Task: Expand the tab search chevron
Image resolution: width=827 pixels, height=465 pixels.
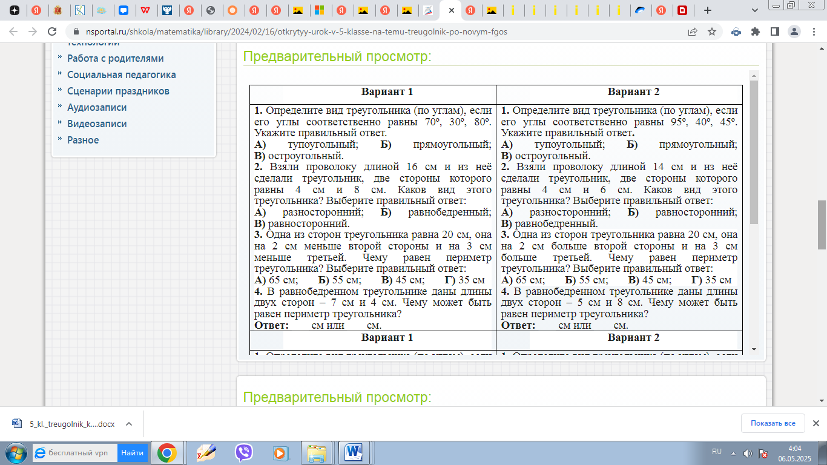Action: [x=754, y=10]
